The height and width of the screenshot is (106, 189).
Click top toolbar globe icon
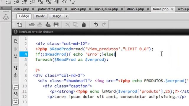[x=17, y=2]
